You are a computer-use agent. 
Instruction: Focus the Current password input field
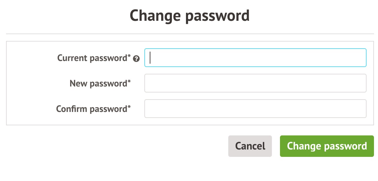coord(255,58)
